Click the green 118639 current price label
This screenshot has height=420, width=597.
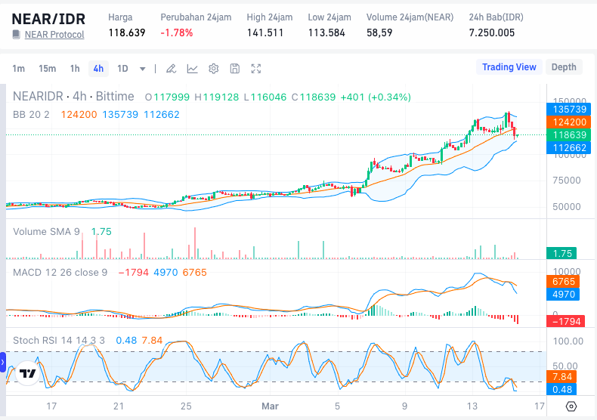click(569, 135)
